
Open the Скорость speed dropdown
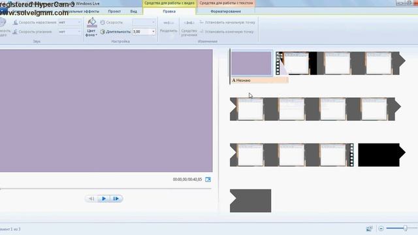point(153,22)
